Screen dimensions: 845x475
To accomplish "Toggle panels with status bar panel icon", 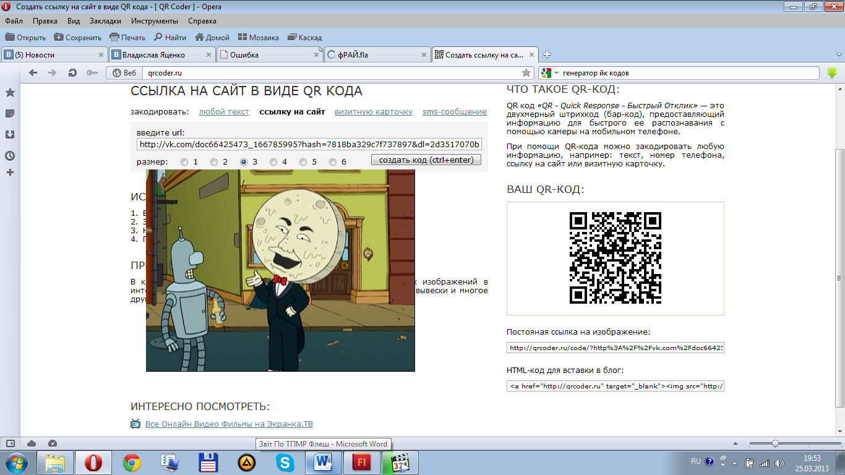I will [11, 443].
